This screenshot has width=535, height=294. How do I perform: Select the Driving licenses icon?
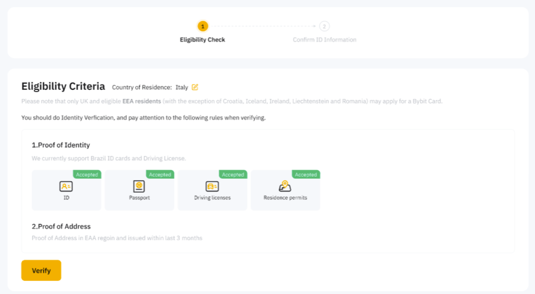[x=212, y=186]
